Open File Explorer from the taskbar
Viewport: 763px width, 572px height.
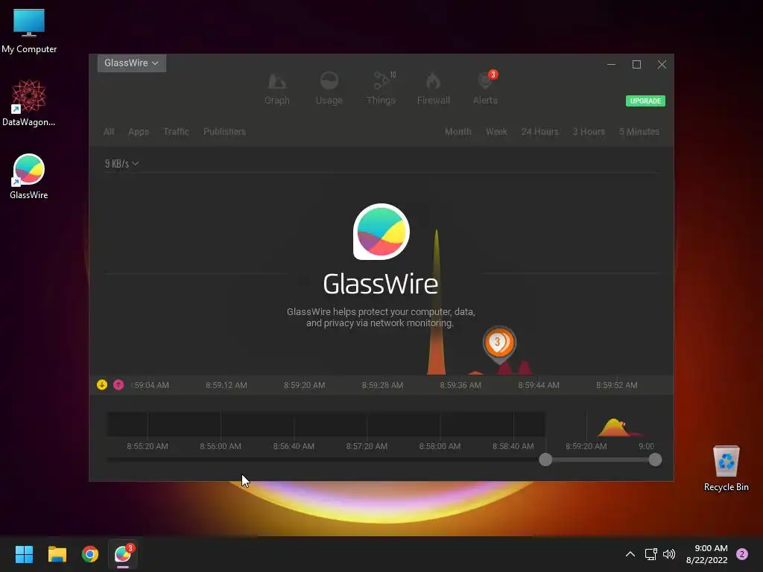pyautogui.click(x=57, y=554)
